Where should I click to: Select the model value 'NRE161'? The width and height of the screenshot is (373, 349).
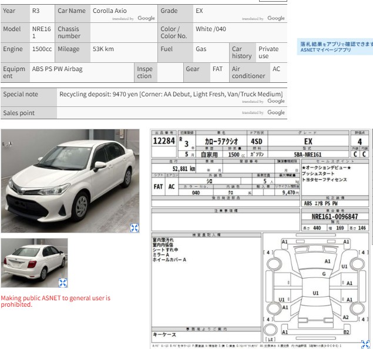pyautogui.click(x=42, y=32)
